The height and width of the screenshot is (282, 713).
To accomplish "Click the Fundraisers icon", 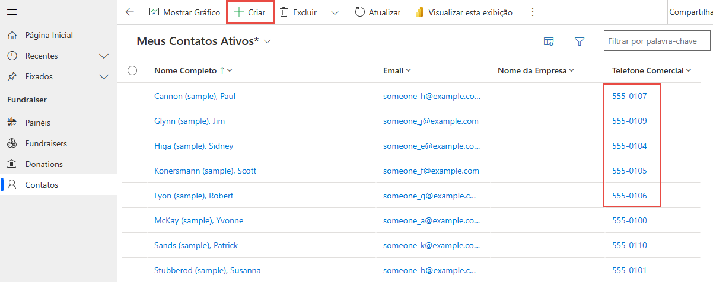I will 12,143.
